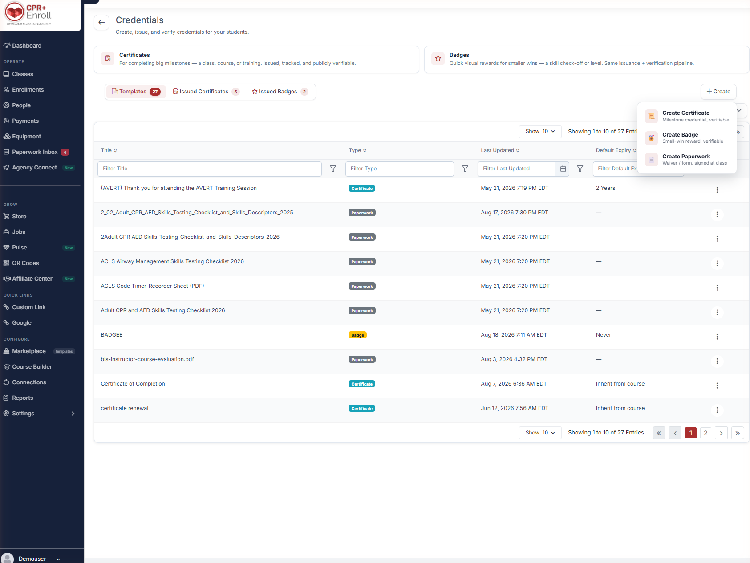Click the Create button
Viewport: 750px width, 563px height.
click(x=718, y=92)
